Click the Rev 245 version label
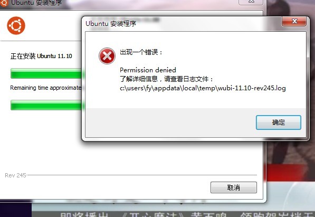Viewport: 315px width, 217px height. (x=15, y=175)
